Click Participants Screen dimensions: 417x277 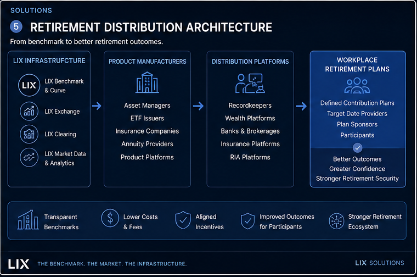(357, 135)
